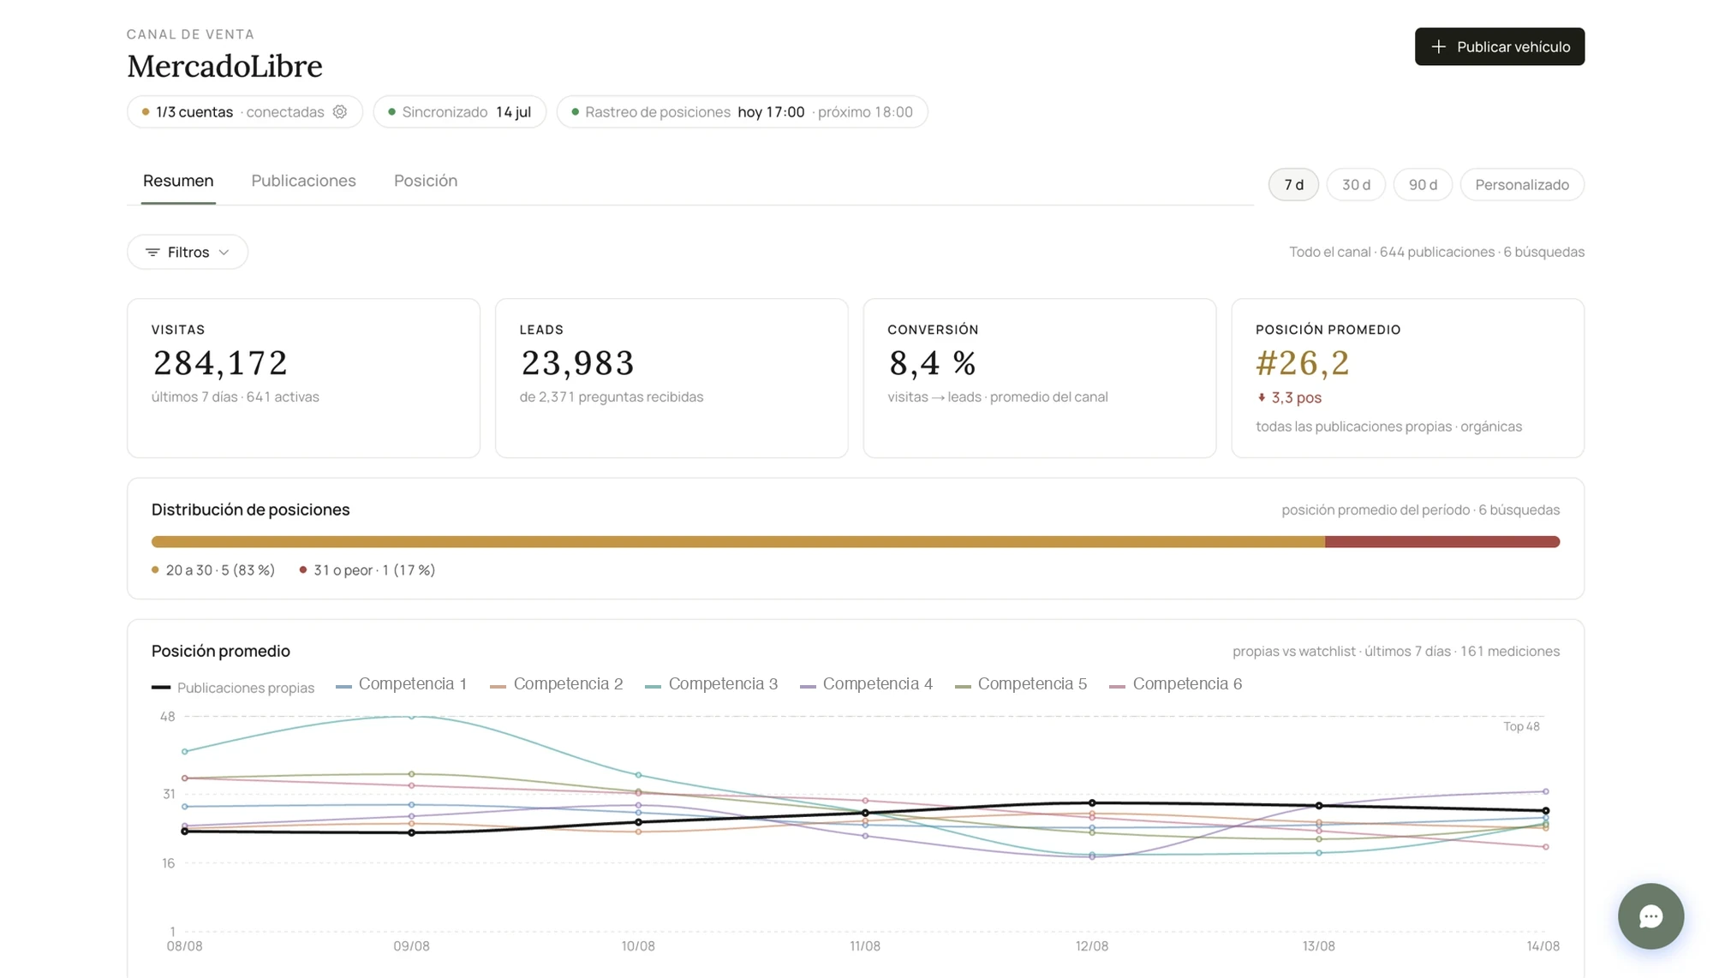Click the 12/08 date axis label
Viewport: 1713px width, 978px height.
pos(1091,945)
